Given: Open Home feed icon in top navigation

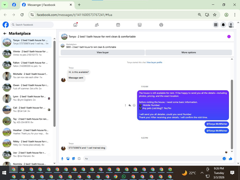Looking at the screenshot, I should pos(75,25).
